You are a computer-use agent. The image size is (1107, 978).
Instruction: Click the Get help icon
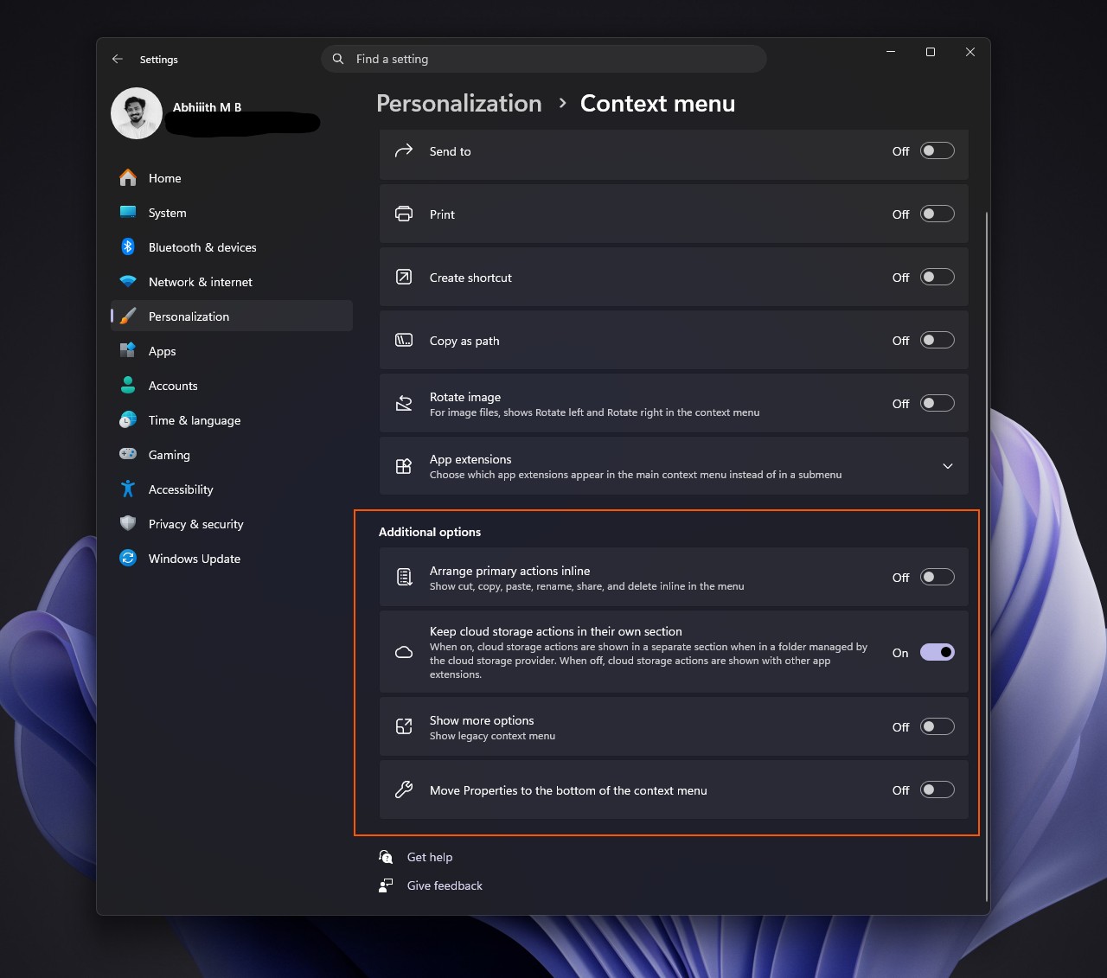click(x=386, y=857)
